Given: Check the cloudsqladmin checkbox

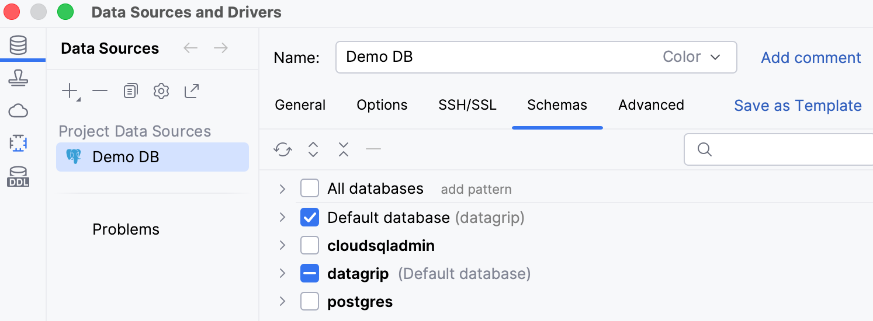Looking at the screenshot, I should coord(310,246).
